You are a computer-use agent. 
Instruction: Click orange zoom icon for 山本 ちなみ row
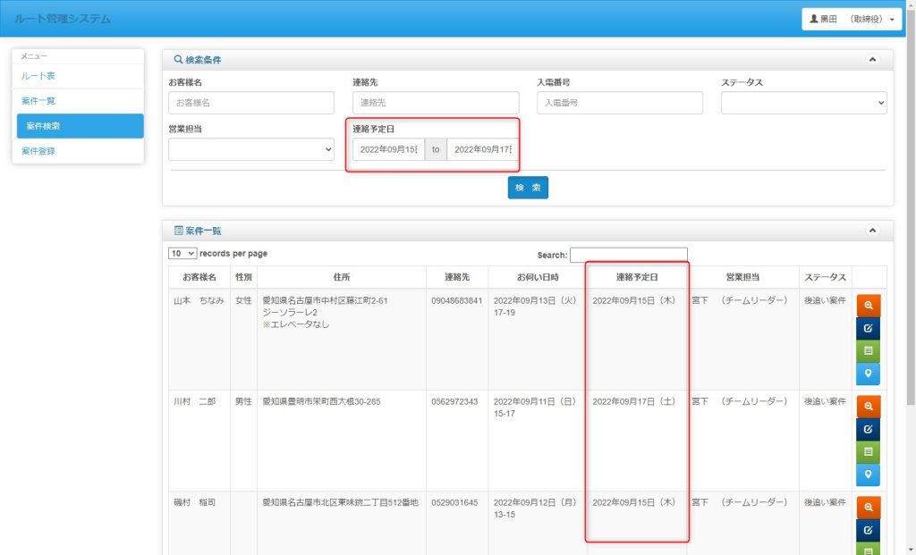tap(868, 306)
